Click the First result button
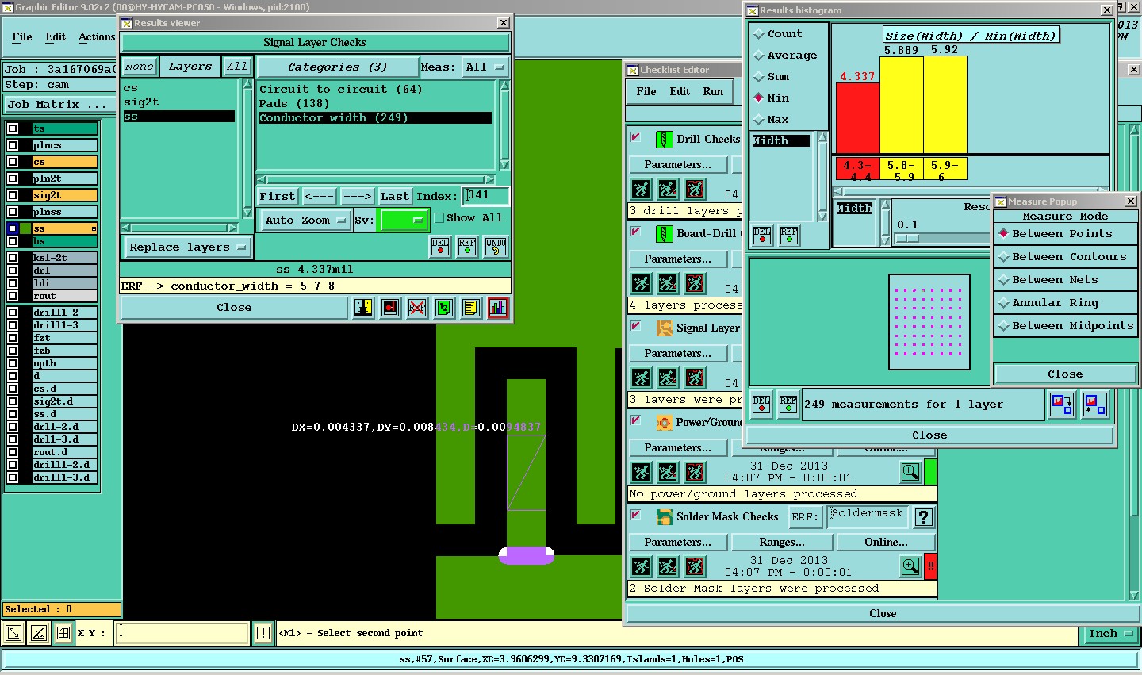 [278, 196]
